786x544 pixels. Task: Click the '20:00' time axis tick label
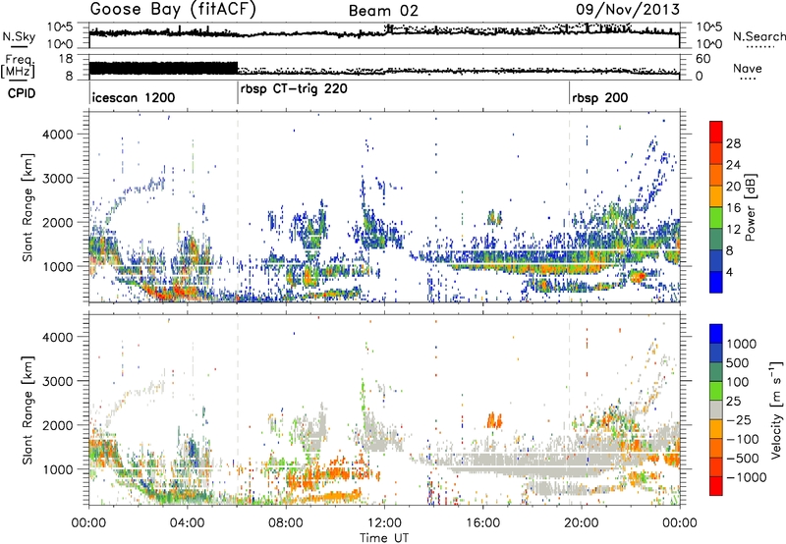tap(581, 523)
